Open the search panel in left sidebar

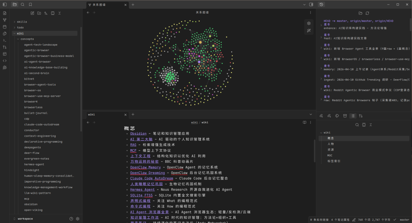(x=23, y=5)
